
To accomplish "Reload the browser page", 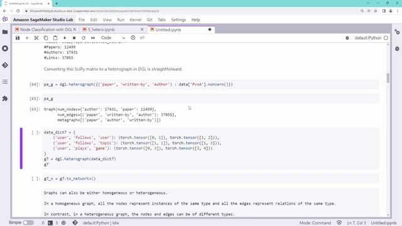I will click(x=18, y=11).
